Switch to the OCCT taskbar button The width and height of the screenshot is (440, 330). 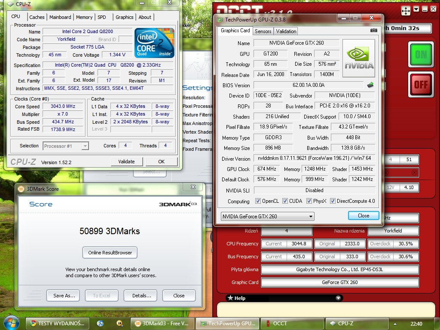point(292,323)
